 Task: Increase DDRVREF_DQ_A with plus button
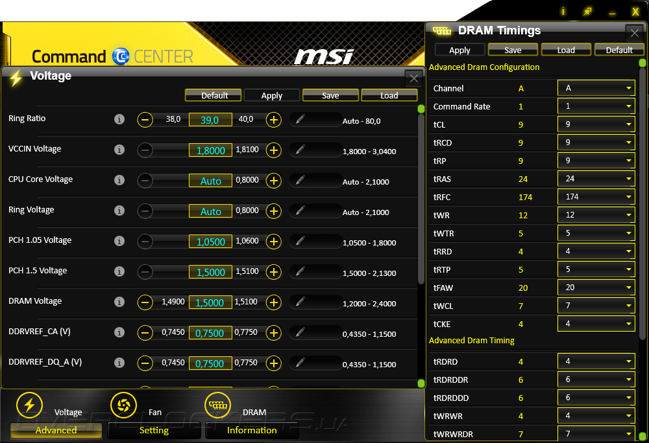coord(274,363)
